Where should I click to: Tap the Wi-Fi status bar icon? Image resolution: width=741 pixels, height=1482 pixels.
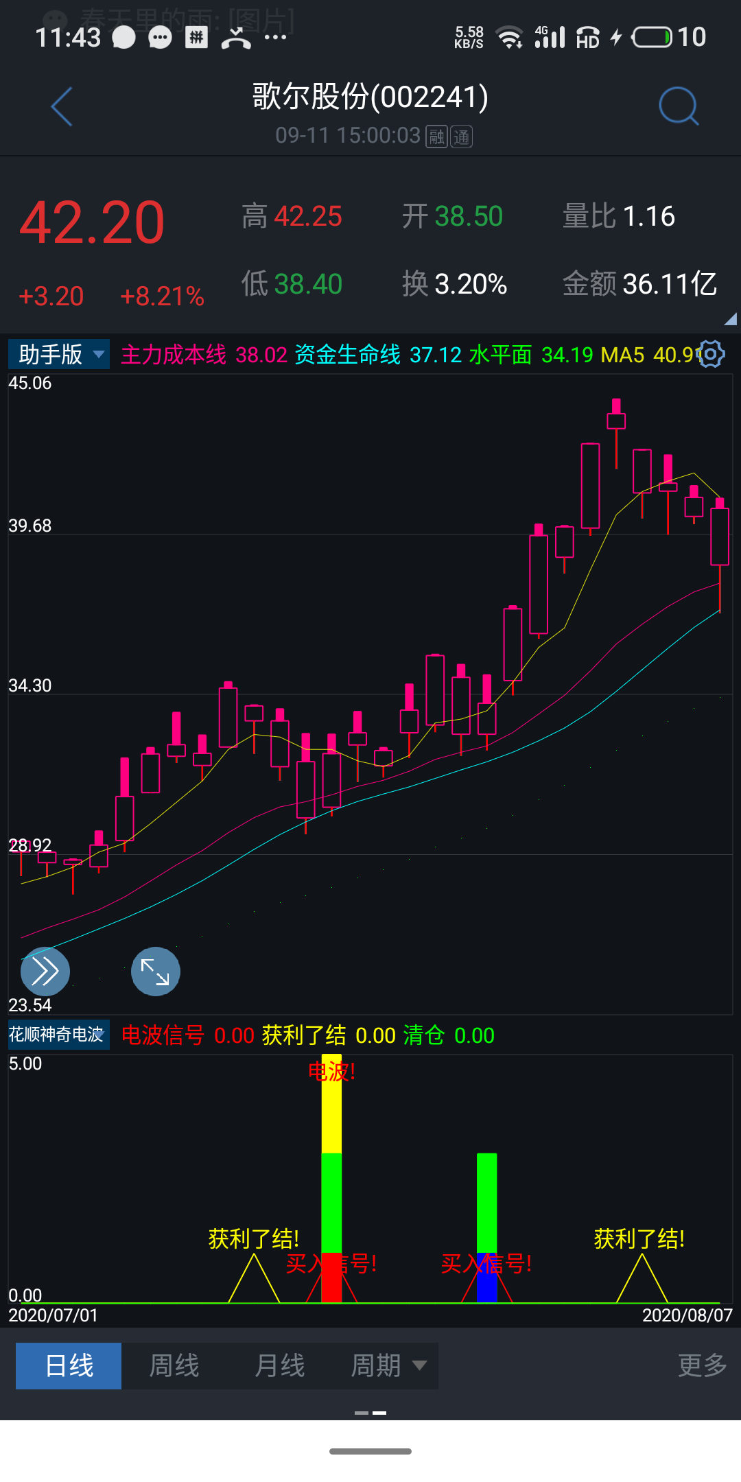click(x=510, y=37)
